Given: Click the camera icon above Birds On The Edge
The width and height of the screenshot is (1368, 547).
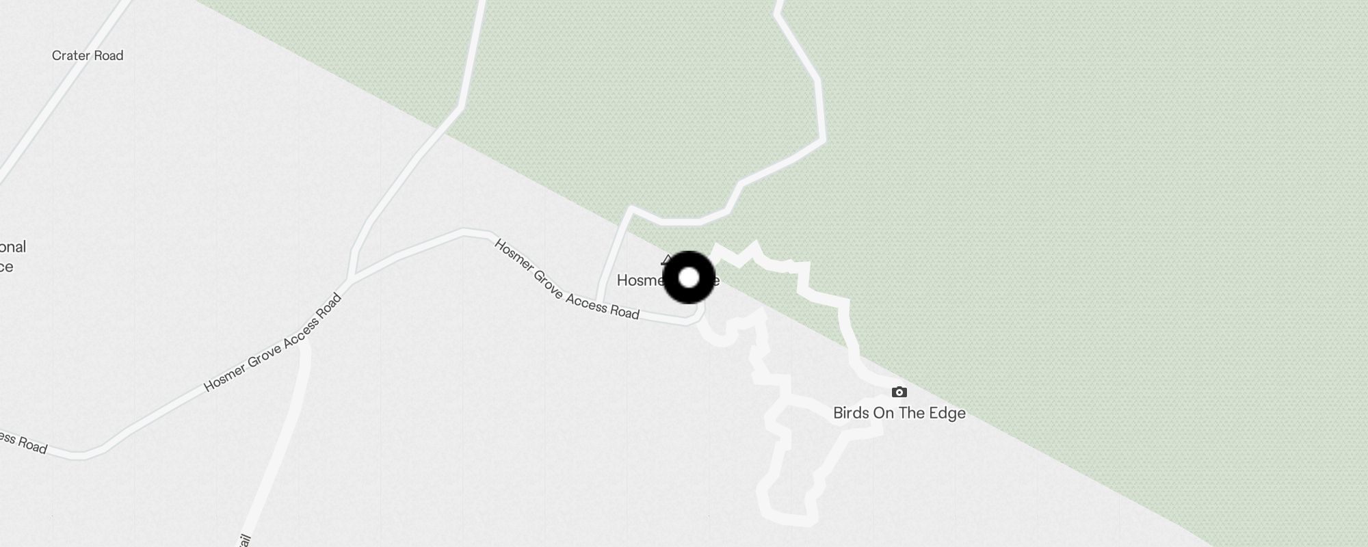Looking at the screenshot, I should pos(899,392).
